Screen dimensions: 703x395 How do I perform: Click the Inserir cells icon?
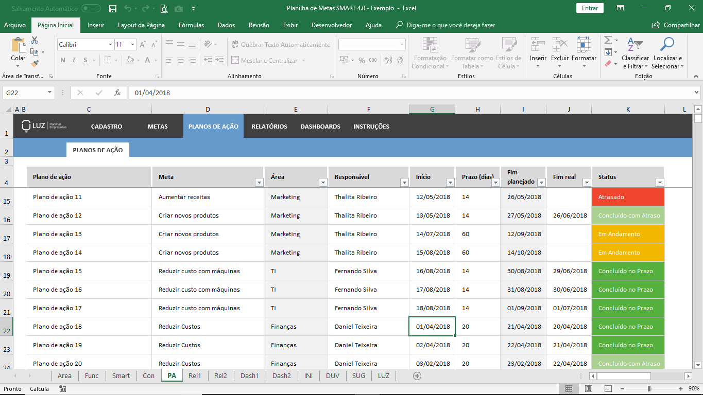coord(538,45)
